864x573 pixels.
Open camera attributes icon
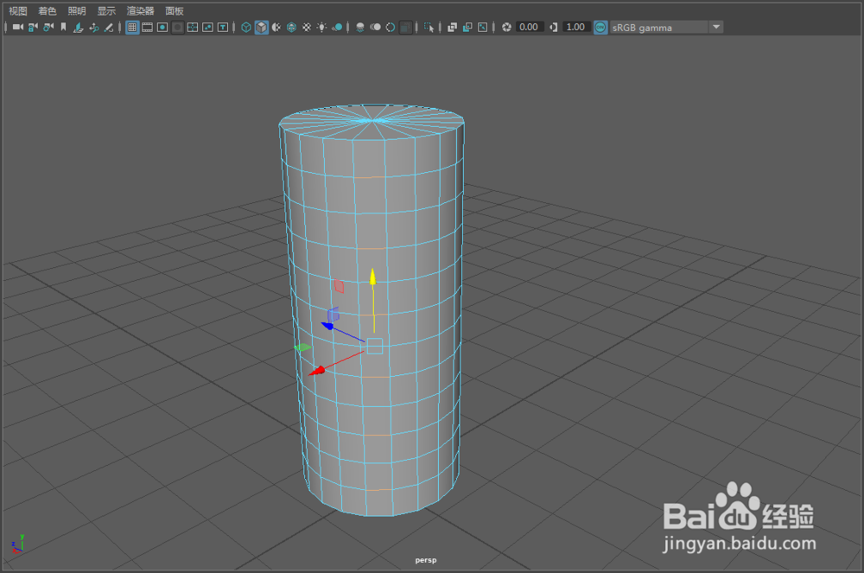[x=48, y=27]
